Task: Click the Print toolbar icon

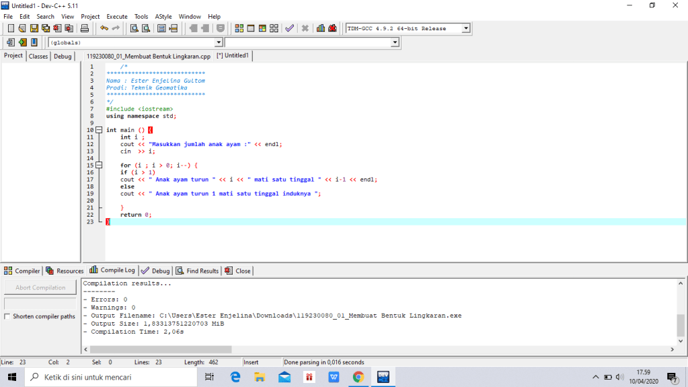Action: [x=85, y=28]
